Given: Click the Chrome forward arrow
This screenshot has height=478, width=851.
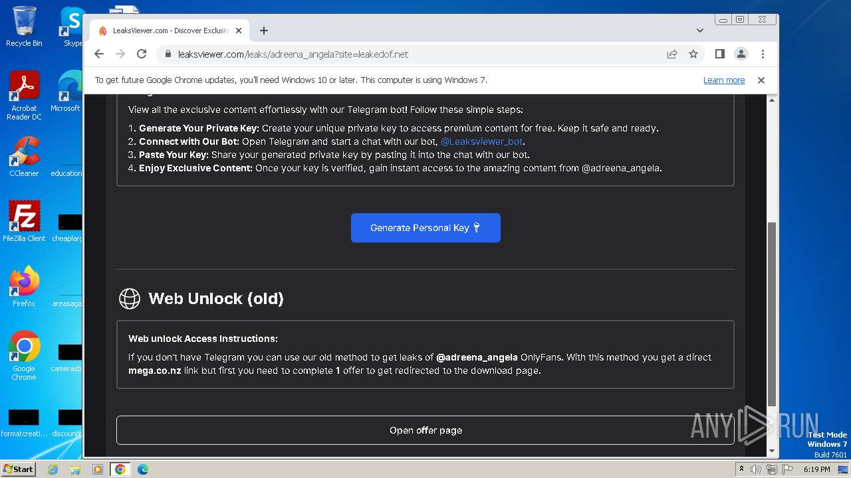Looking at the screenshot, I should coord(120,54).
